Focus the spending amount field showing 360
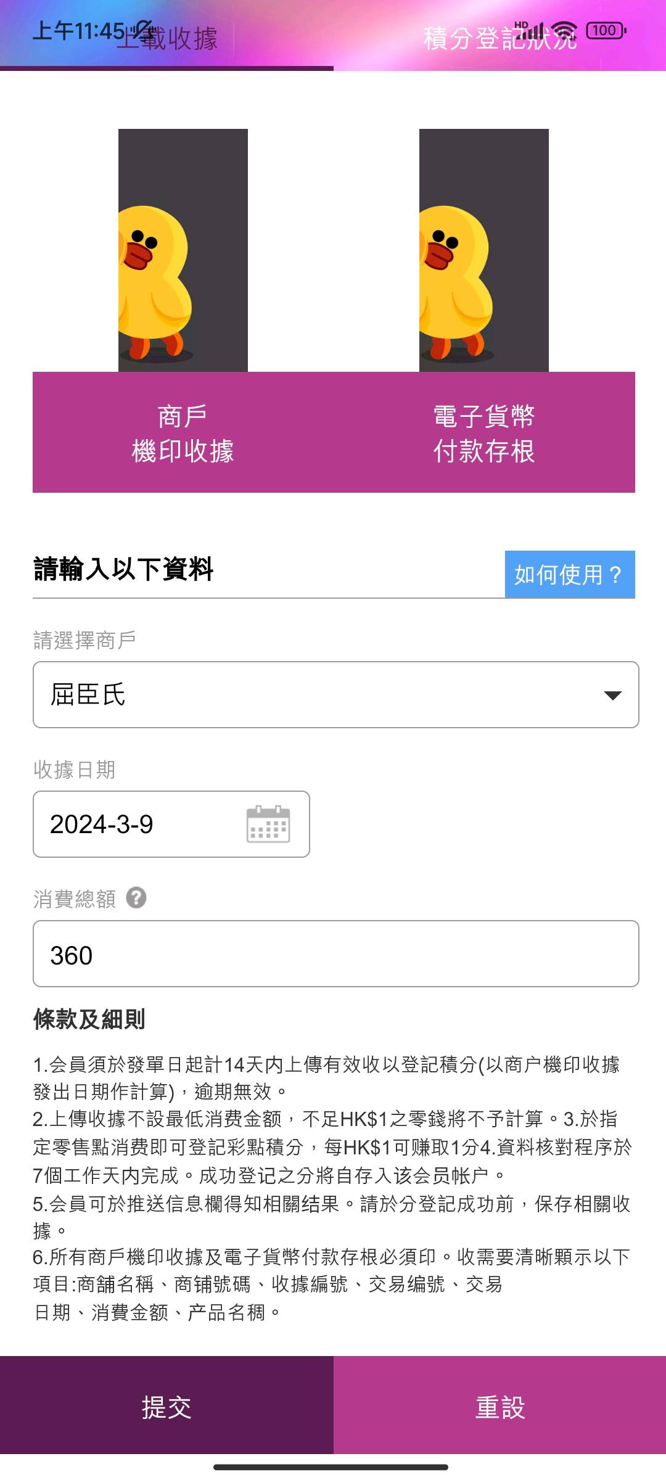This screenshot has width=666, height=1480. pos(335,954)
